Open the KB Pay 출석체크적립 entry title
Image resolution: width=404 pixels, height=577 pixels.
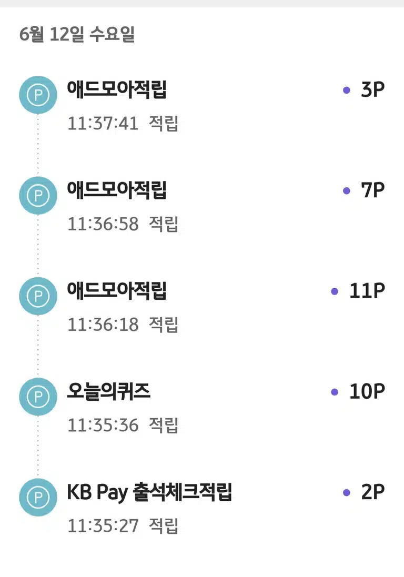coord(149,492)
